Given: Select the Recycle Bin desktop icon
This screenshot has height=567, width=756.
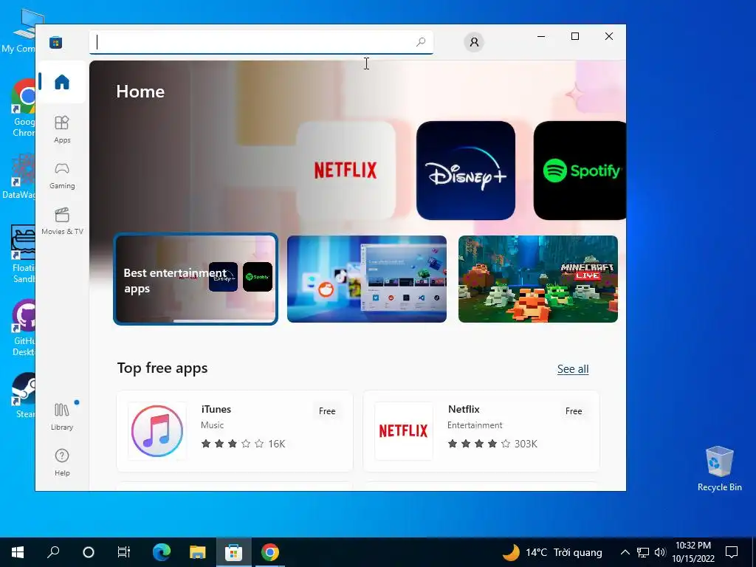Looking at the screenshot, I should click(719, 469).
